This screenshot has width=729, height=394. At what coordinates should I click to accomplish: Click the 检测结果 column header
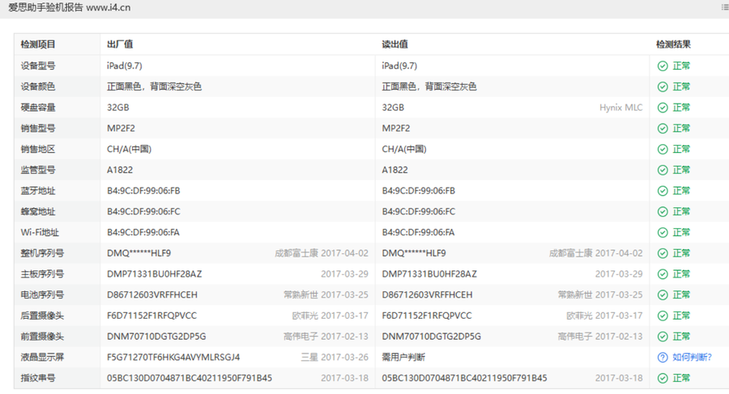click(x=673, y=44)
